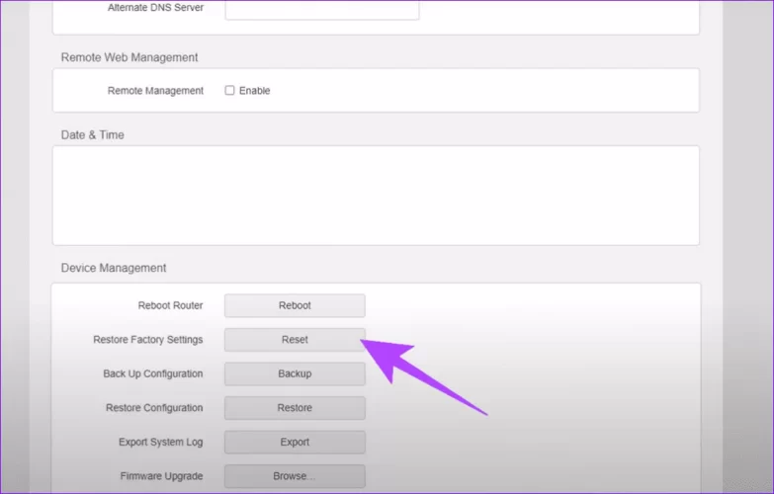Click the empty Date & Time panel
Screen dimensions: 774x494
click(x=376, y=196)
